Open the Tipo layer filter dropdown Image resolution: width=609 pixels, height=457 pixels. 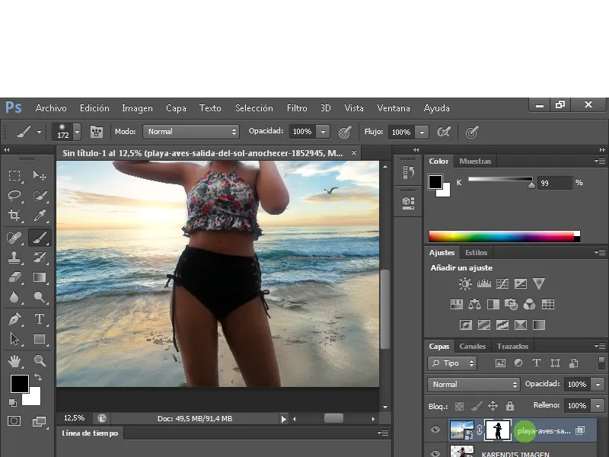click(452, 363)
